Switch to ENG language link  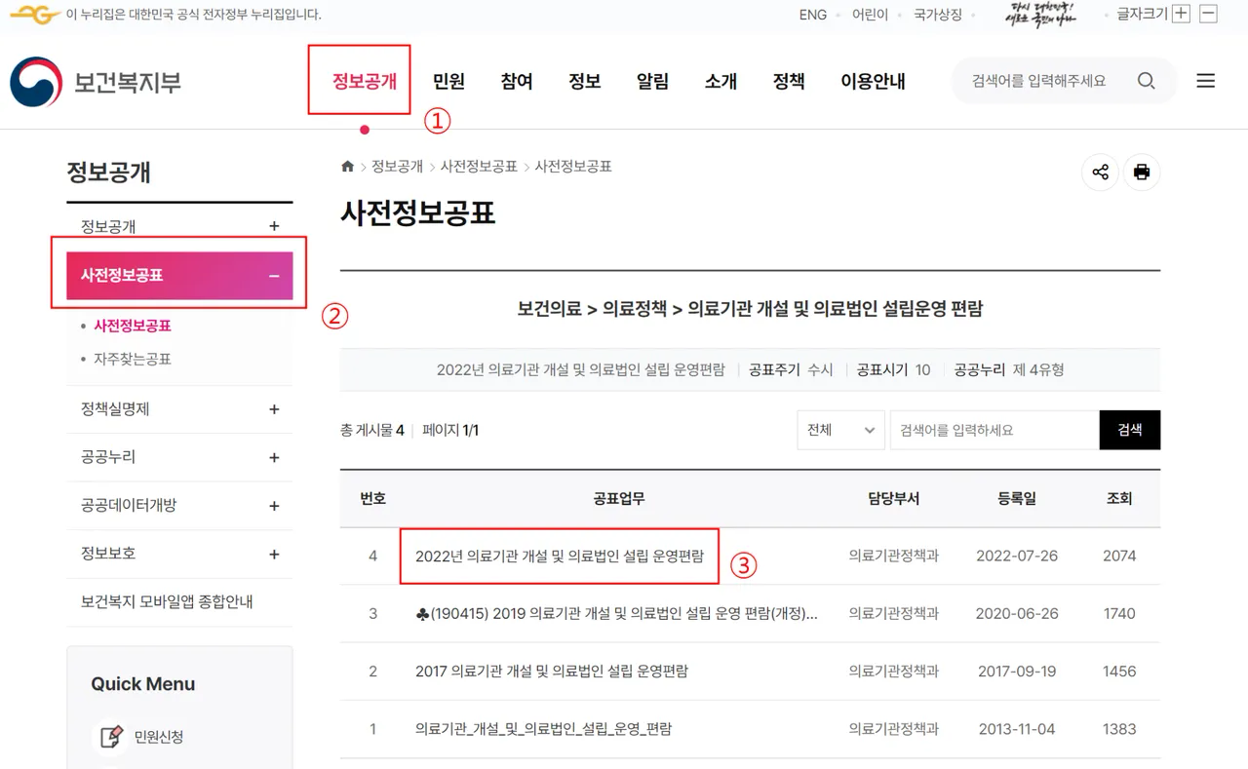click(812, 15)
